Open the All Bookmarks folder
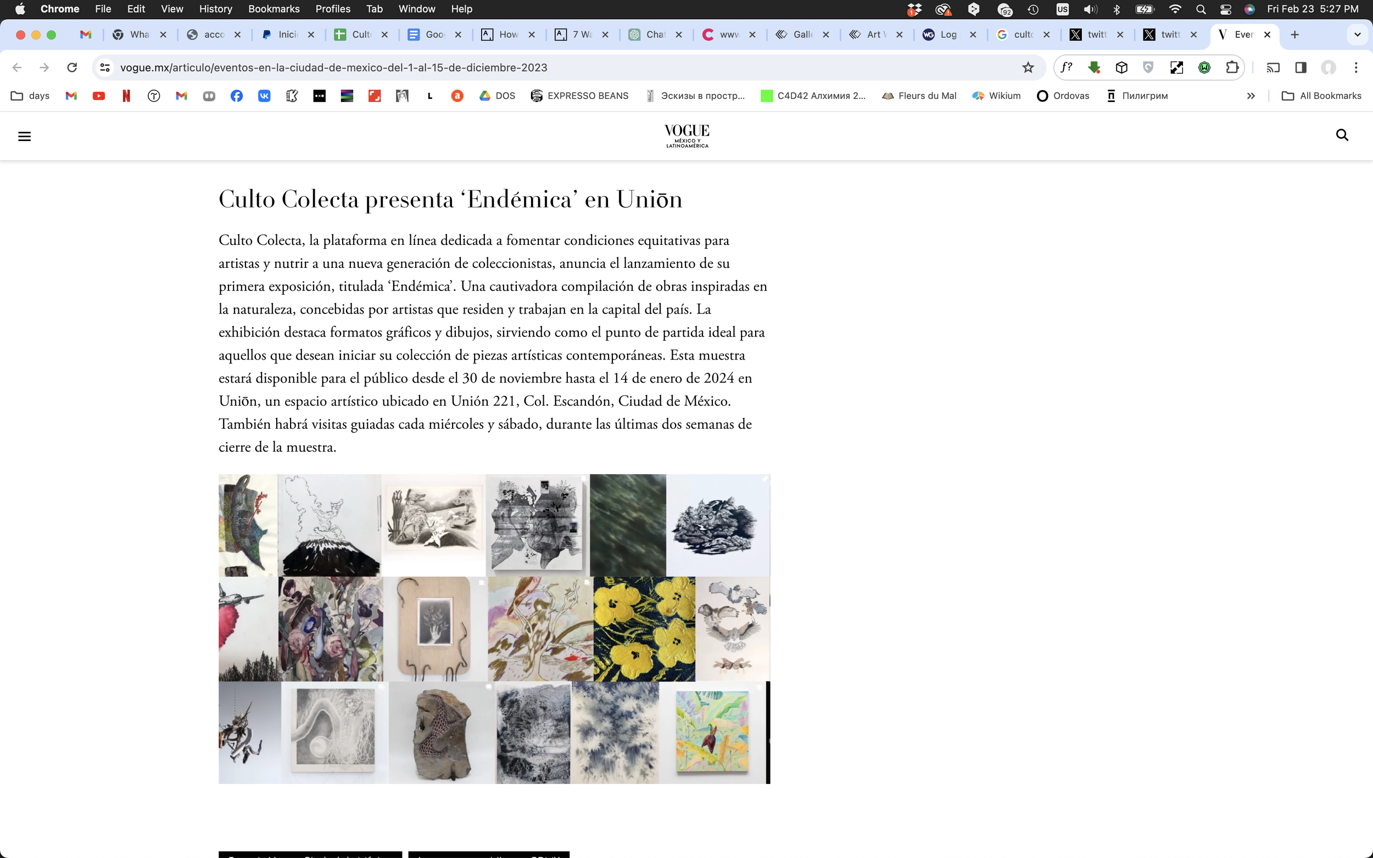The image size is (1373, 858). click(x=1321, y=96)
